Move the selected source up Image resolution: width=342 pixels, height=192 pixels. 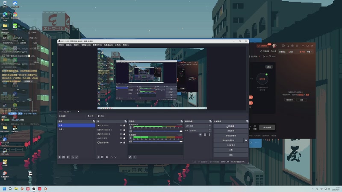pos(112,157)
